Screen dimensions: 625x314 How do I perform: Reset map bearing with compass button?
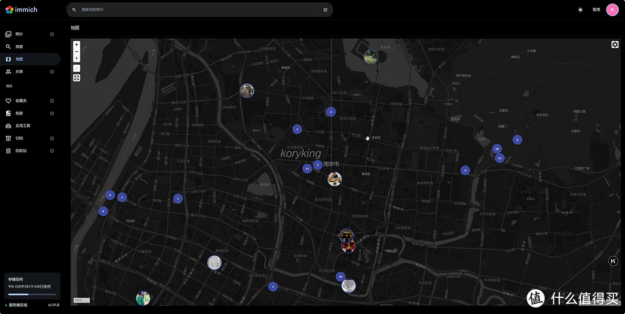tap(76, 58)
